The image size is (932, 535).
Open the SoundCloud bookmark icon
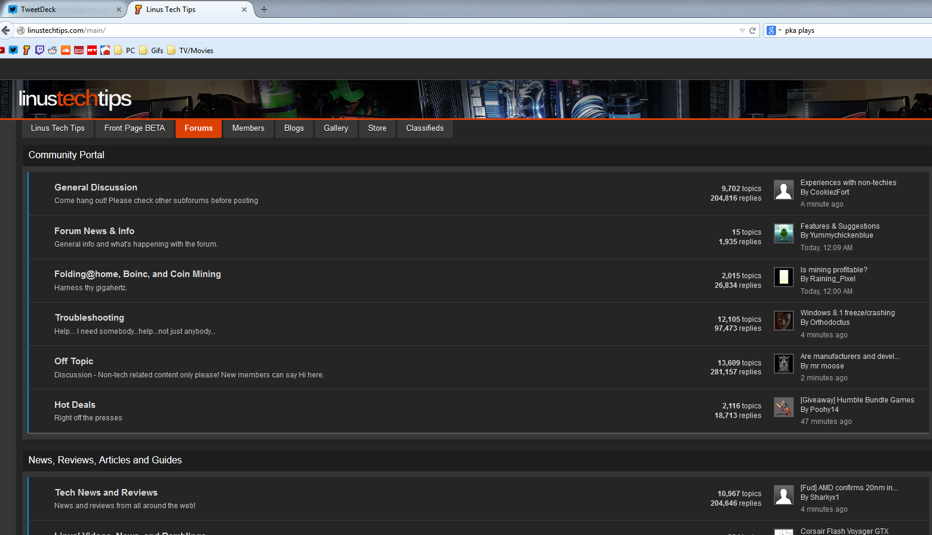(66, 50)
